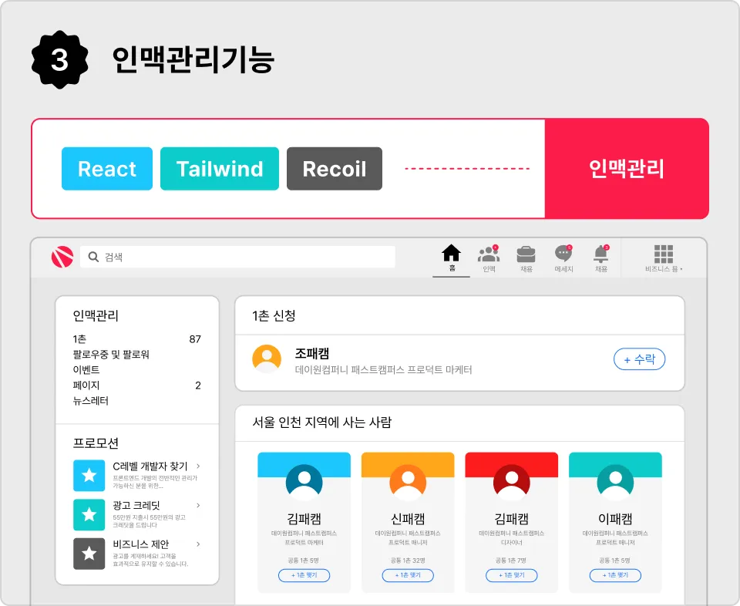
Task: Open the blue avatar on 김패캠 마케터 card
Action: click(x=304, y=483)
